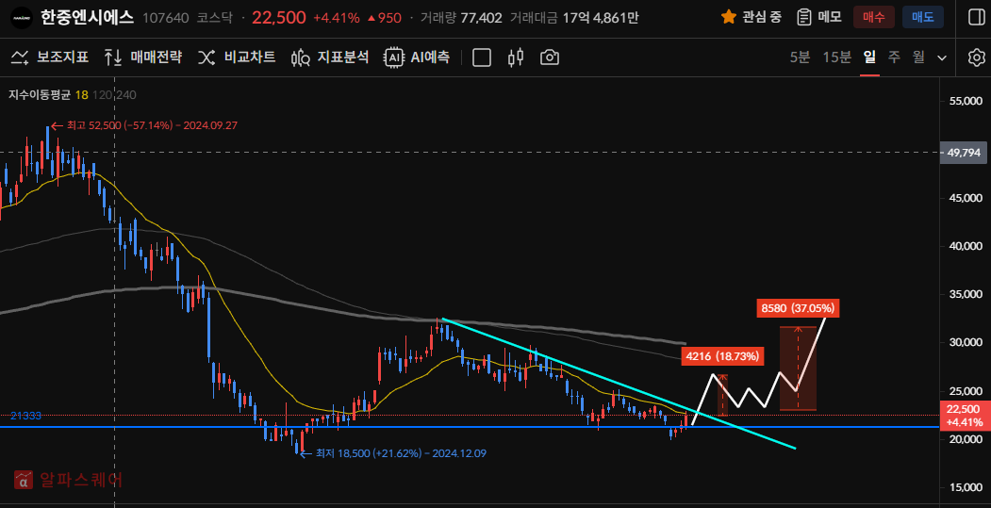The width and height of the screenshot is (991, 508).
Task: Toggle the 관심 중 watchlist star
Action: click(751, 17)
